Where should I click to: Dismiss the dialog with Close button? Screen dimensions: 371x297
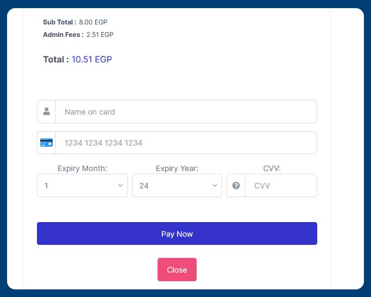177,269
